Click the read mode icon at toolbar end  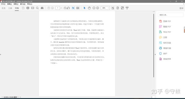point(127,8)
